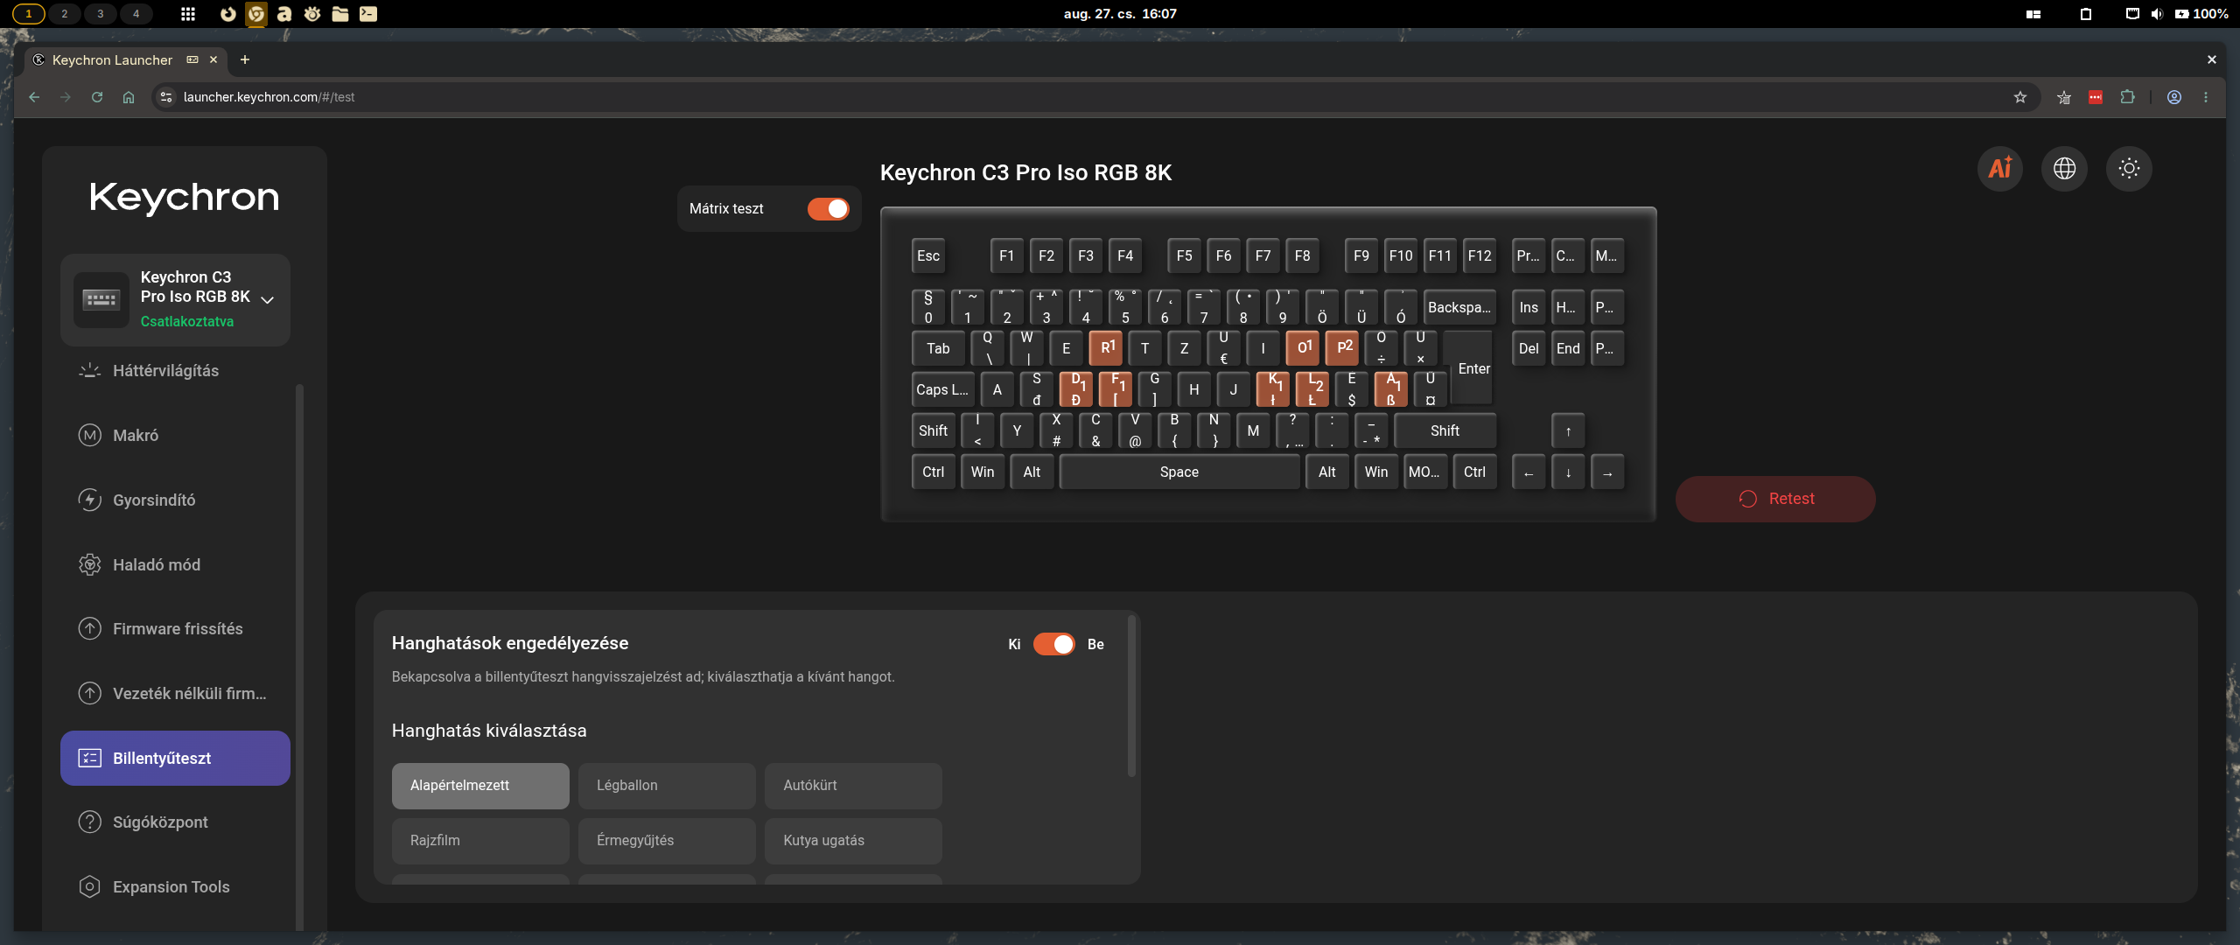This screenshot has width=2240, height=945.
Task: Click the Caps Lock key on virtual keyboard
Action: coord(942,389)
